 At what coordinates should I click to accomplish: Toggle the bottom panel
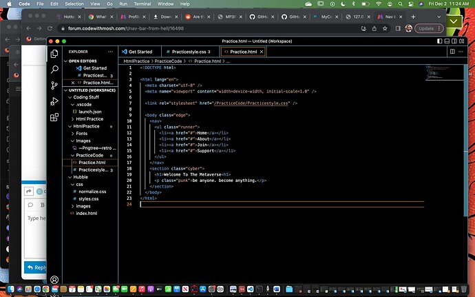(447, 41)
